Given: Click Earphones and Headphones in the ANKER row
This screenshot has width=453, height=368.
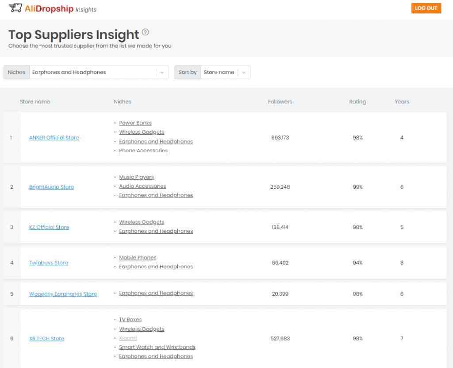Looking at the screenshot, I should coord(156,141).
